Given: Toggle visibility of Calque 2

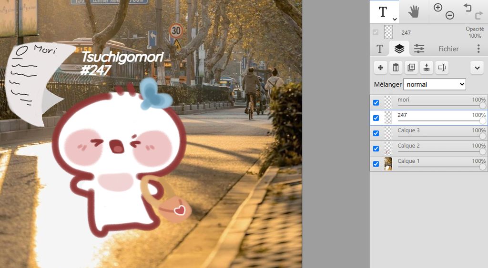Looking at the screenshot, I should [x=376, y=149].
